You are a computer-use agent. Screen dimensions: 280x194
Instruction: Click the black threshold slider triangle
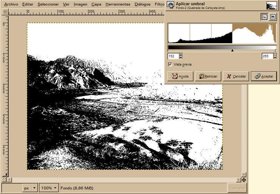[232, 50]
